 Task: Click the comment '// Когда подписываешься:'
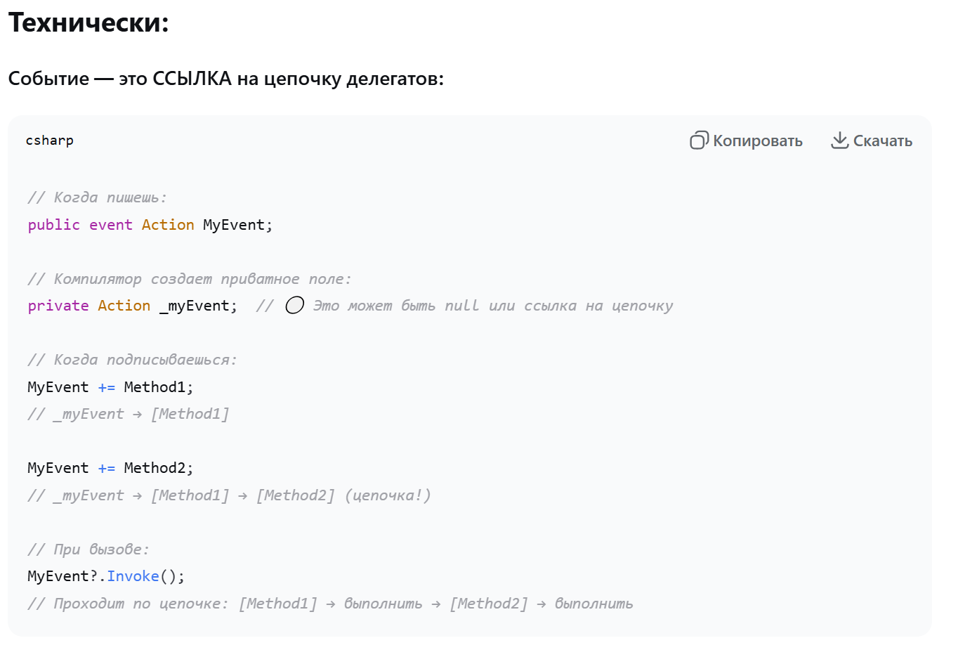132,360
